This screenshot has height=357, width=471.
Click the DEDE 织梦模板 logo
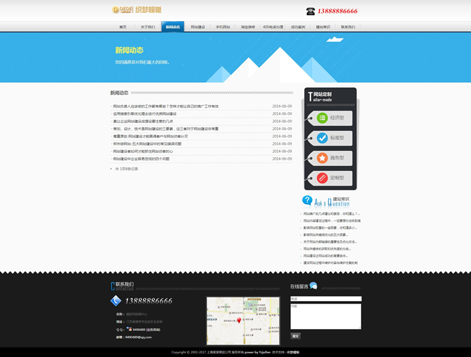point(136,10)
